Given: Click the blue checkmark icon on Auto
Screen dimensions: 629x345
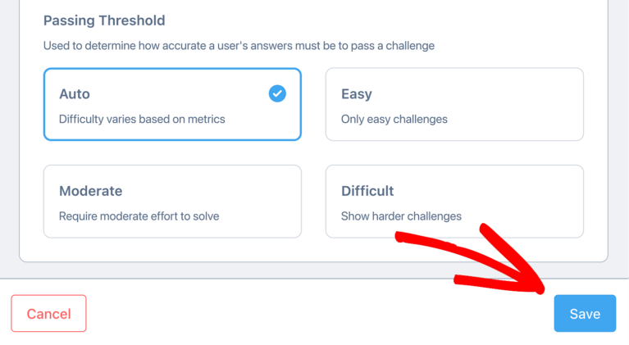Looking at the screenshot, I should click(277, 93).
